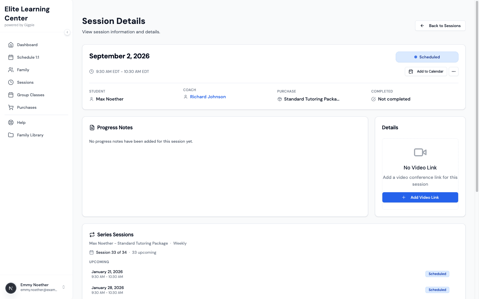Click the clock icon beside session time

[x=91, y=71]
